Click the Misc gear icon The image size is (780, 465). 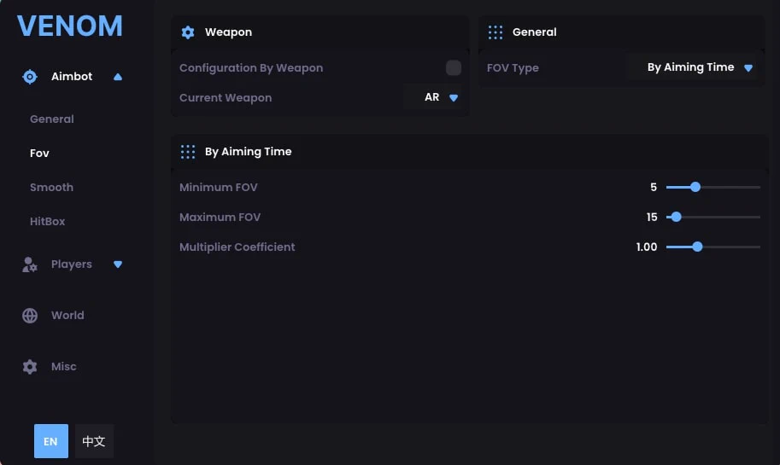coord(30,367)
